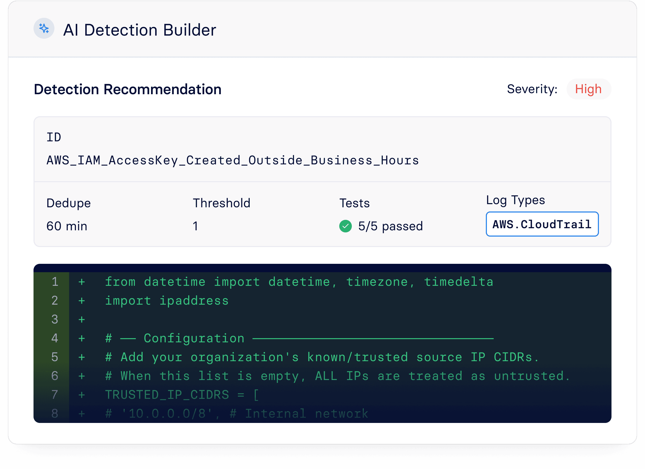Screen dimensions: 645x469
Task: Click the Detection Recommendation heading
Action: click(127, 89)
